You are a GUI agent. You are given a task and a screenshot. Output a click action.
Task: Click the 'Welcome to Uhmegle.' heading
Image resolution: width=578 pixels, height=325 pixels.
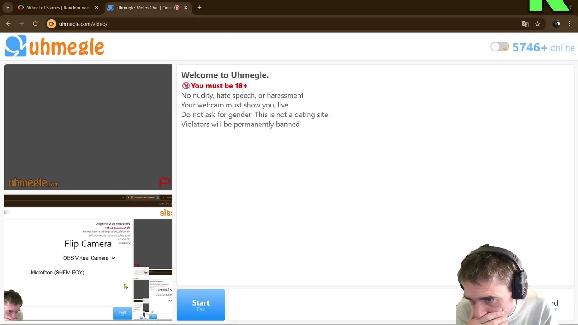click(x=225, y=75)
